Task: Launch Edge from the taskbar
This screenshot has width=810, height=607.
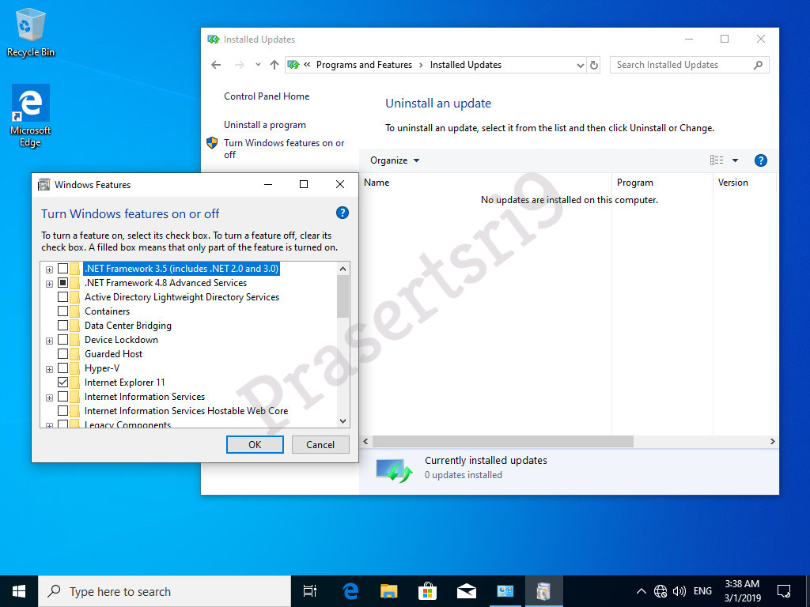Action: point(350,591)
